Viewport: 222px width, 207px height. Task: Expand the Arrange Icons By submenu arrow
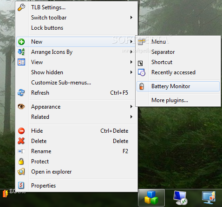point(131,52)
